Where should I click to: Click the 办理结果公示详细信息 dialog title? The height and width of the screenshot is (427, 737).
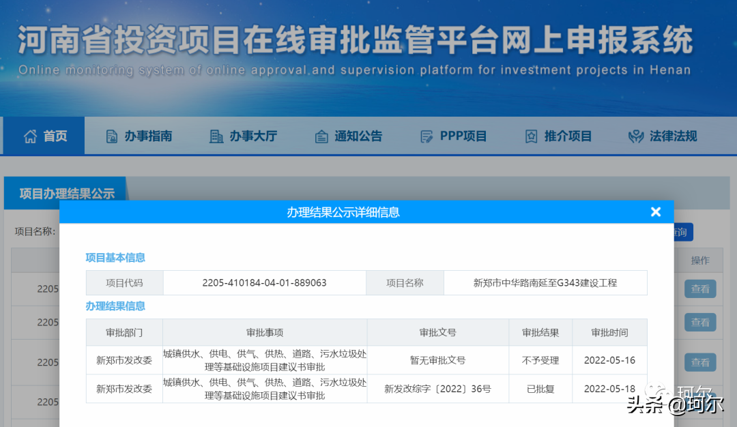click(x=343, y=212)
